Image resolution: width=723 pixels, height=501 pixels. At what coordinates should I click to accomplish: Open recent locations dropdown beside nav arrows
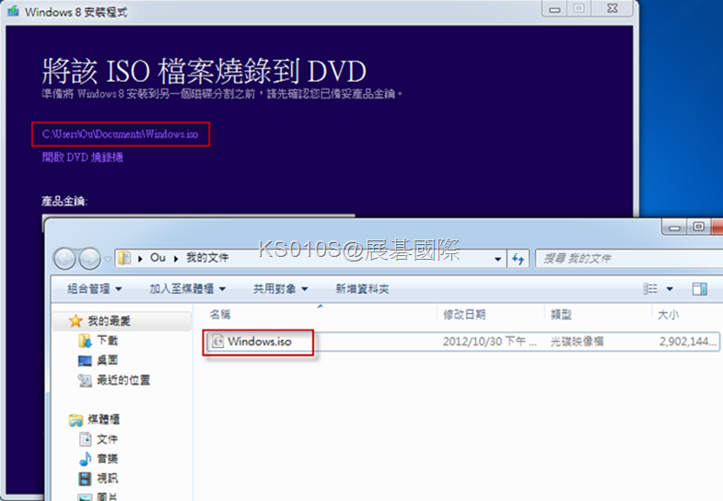pos(108,259)
